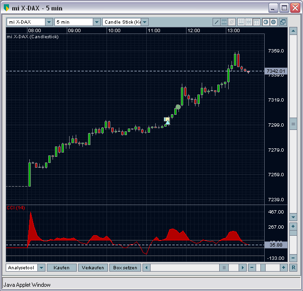
Task: Open the 5 min interval dropdown
Action: click(97, 22)
